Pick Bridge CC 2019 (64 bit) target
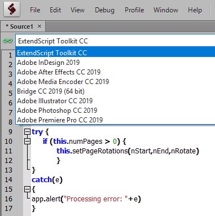The height and width of the screenshot is (216, 215). click(115, 91)
